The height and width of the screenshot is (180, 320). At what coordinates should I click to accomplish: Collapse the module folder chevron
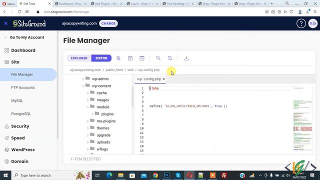(88, 107)
